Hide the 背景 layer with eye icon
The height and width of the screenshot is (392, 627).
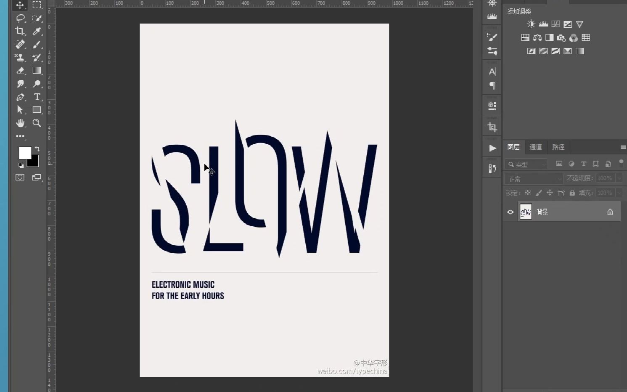coord(510,212)
